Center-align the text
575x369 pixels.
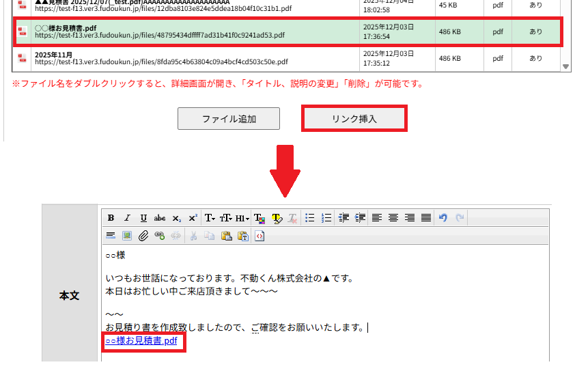point(393,218)
